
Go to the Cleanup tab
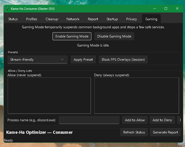[x=52, y=19]
